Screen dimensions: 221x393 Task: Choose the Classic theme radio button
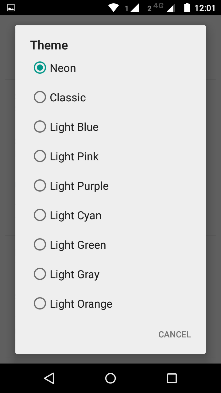point(40,97)
